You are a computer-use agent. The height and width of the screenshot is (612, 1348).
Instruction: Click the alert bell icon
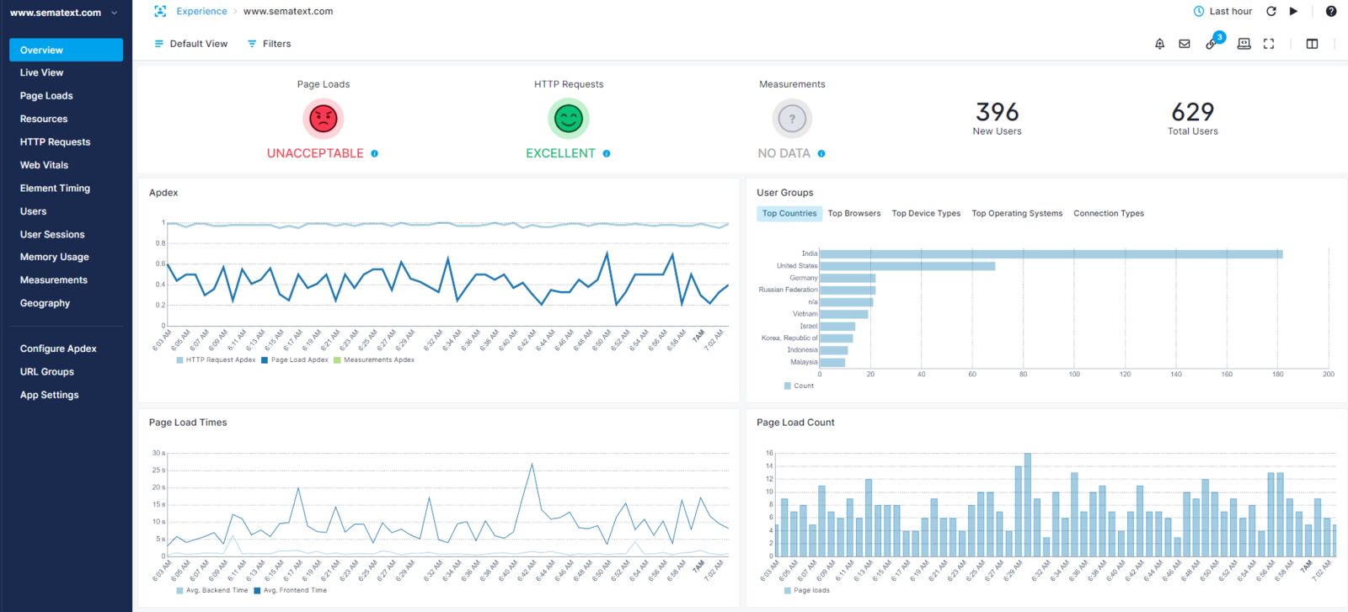tap(1159, 44)
